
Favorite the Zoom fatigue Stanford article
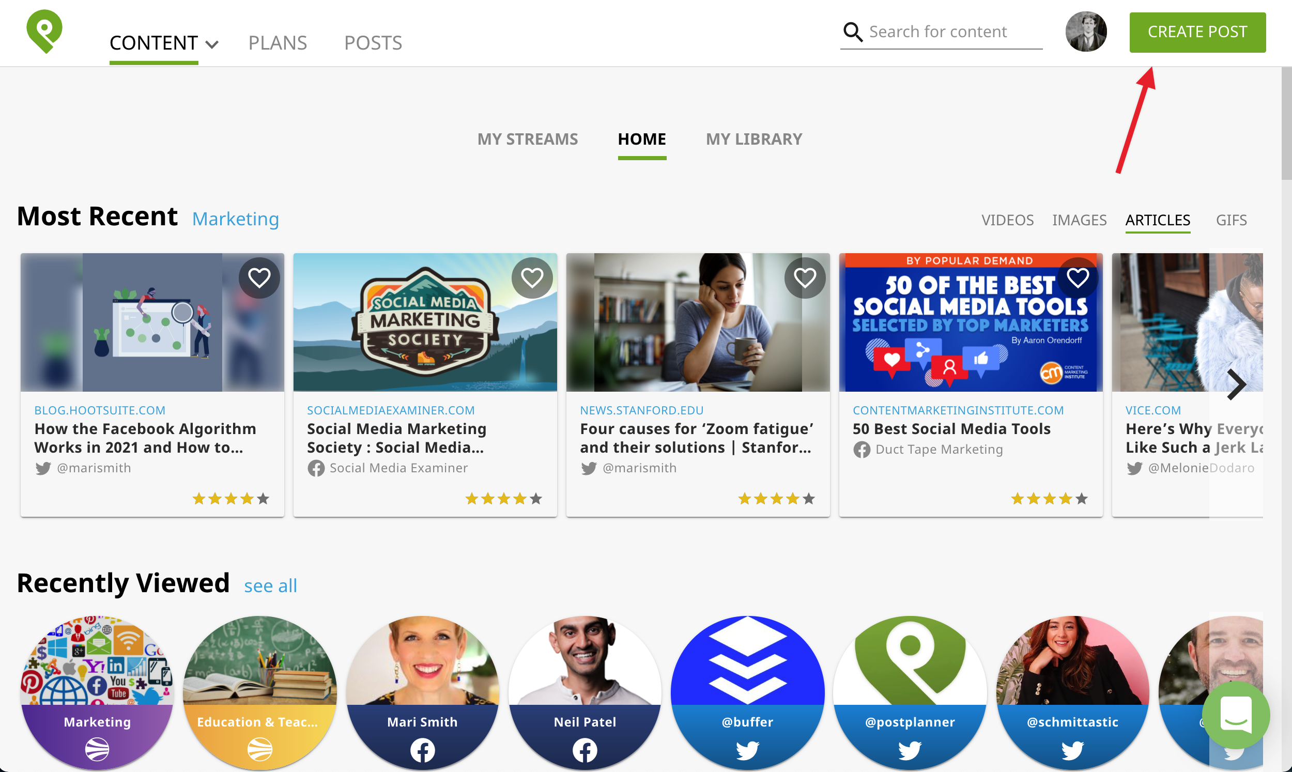tap(805, 278)
